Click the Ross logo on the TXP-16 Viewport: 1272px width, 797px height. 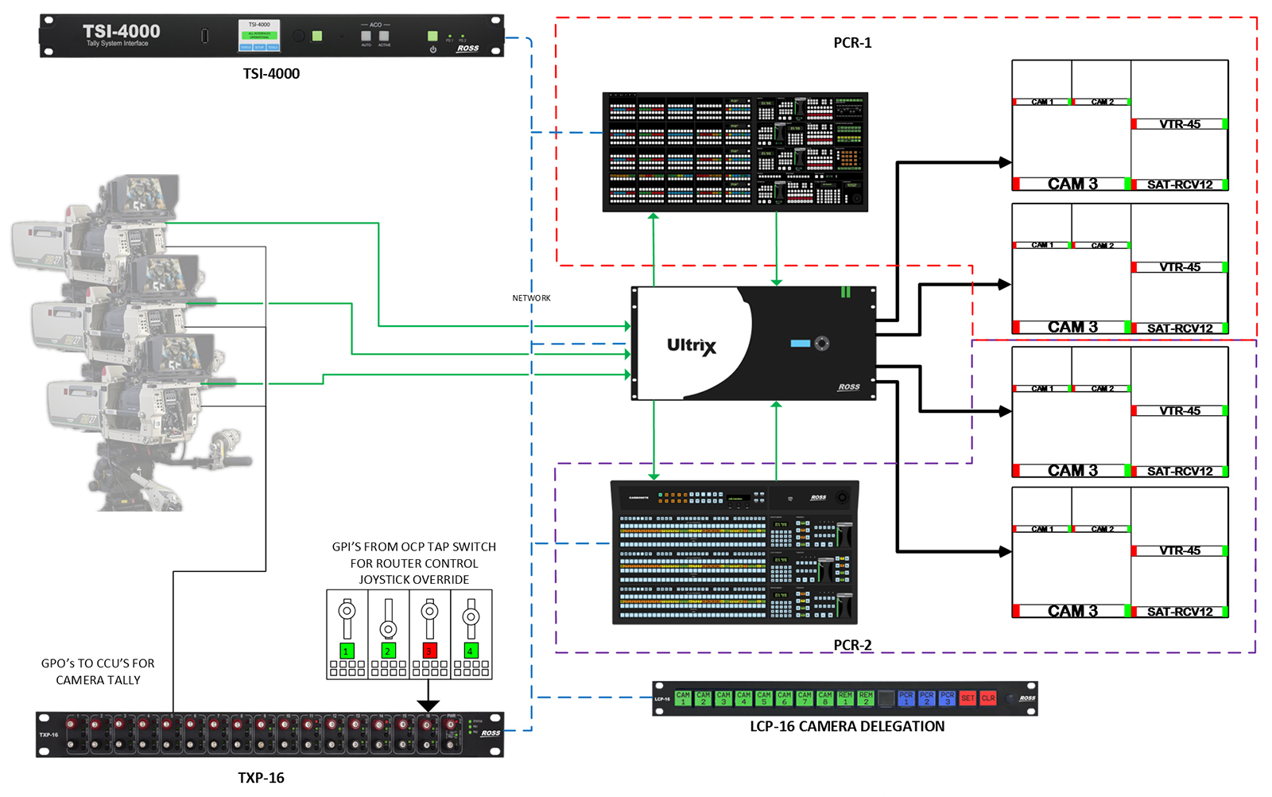point(491,733)
